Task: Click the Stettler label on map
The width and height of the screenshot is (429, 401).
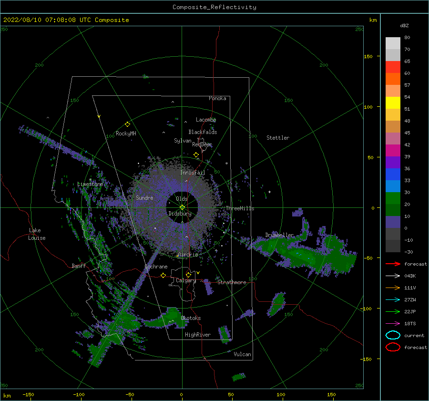Action: (278, 138)
